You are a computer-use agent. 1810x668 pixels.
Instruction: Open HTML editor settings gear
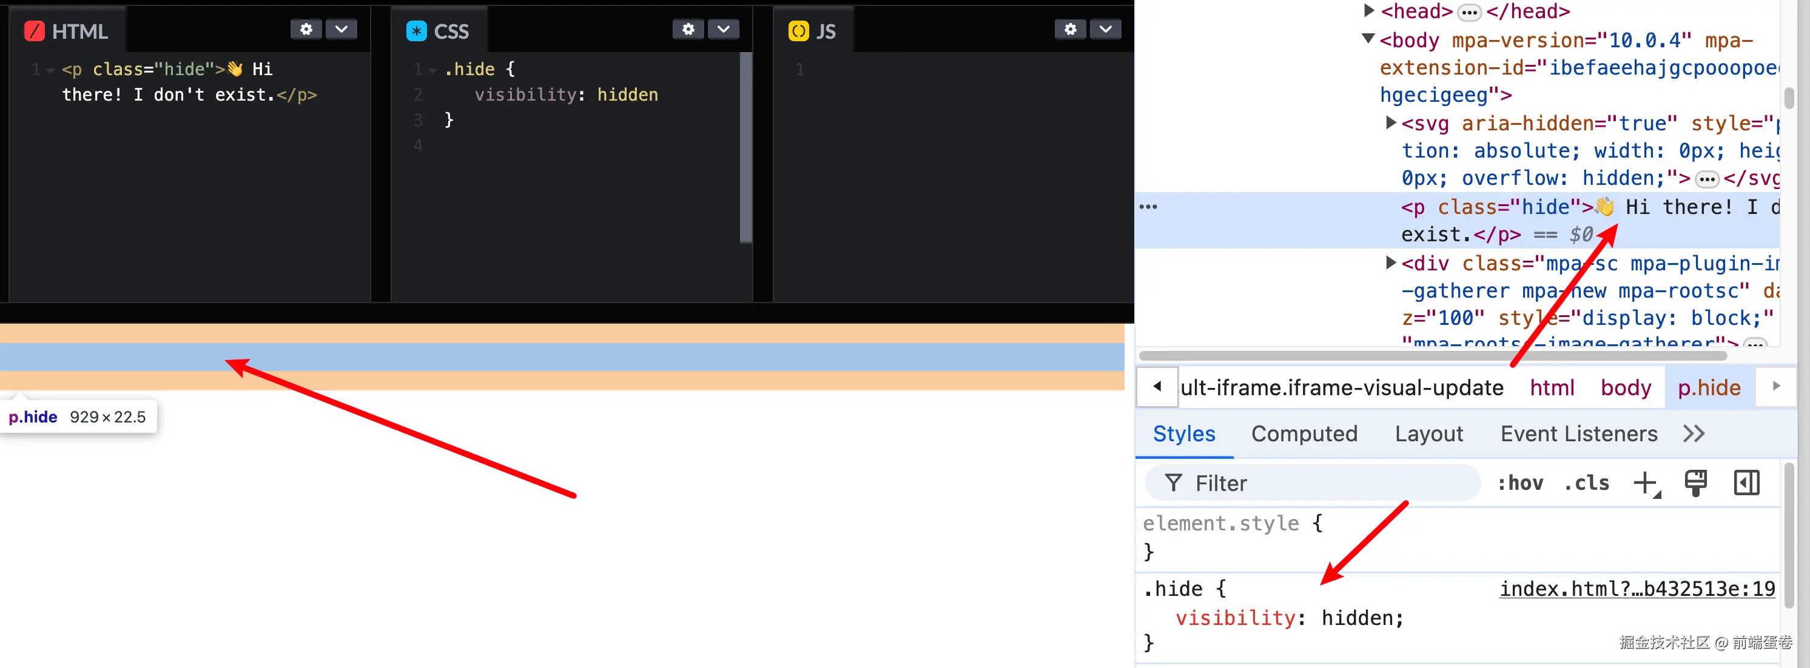[306, 30]
